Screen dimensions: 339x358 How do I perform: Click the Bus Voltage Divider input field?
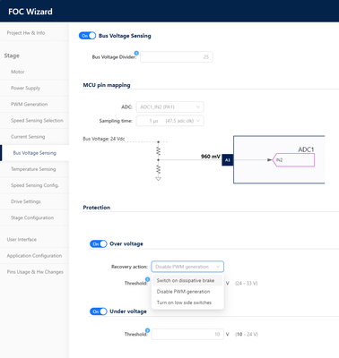(177, 56)
